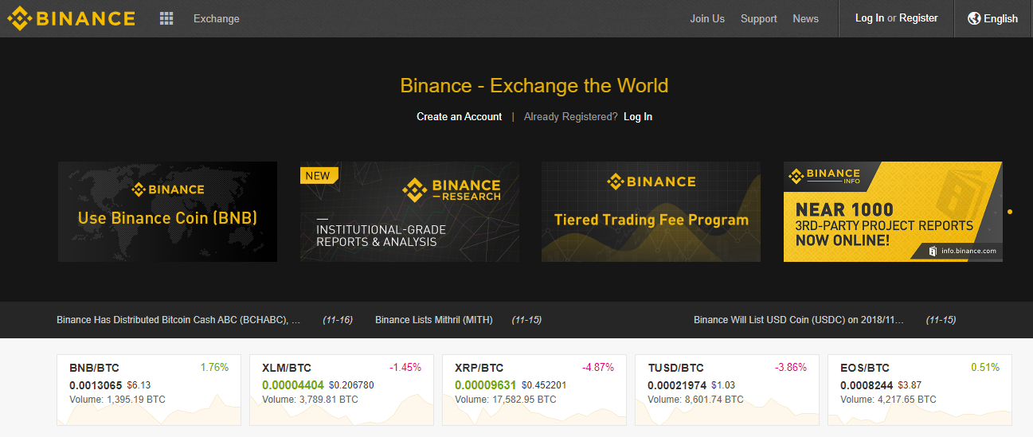Go to Support page
The width and height of the screenshot is (1033, 437).
(758, 18)
